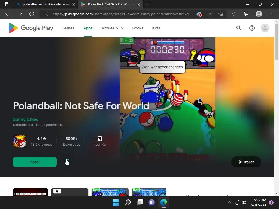Click the green Install button
279x209 pixels.
click(35, 162)
